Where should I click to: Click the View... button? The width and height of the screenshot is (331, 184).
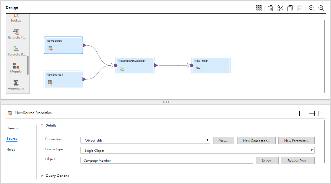click(224, 140)
